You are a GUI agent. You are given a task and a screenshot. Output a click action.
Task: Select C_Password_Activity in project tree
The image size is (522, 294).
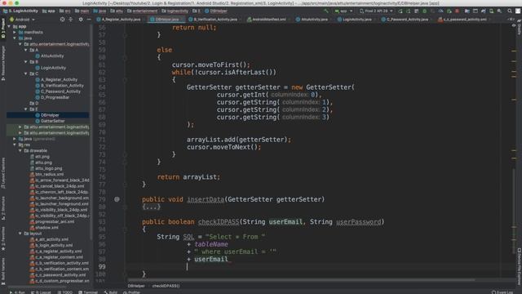coord(58,91)
